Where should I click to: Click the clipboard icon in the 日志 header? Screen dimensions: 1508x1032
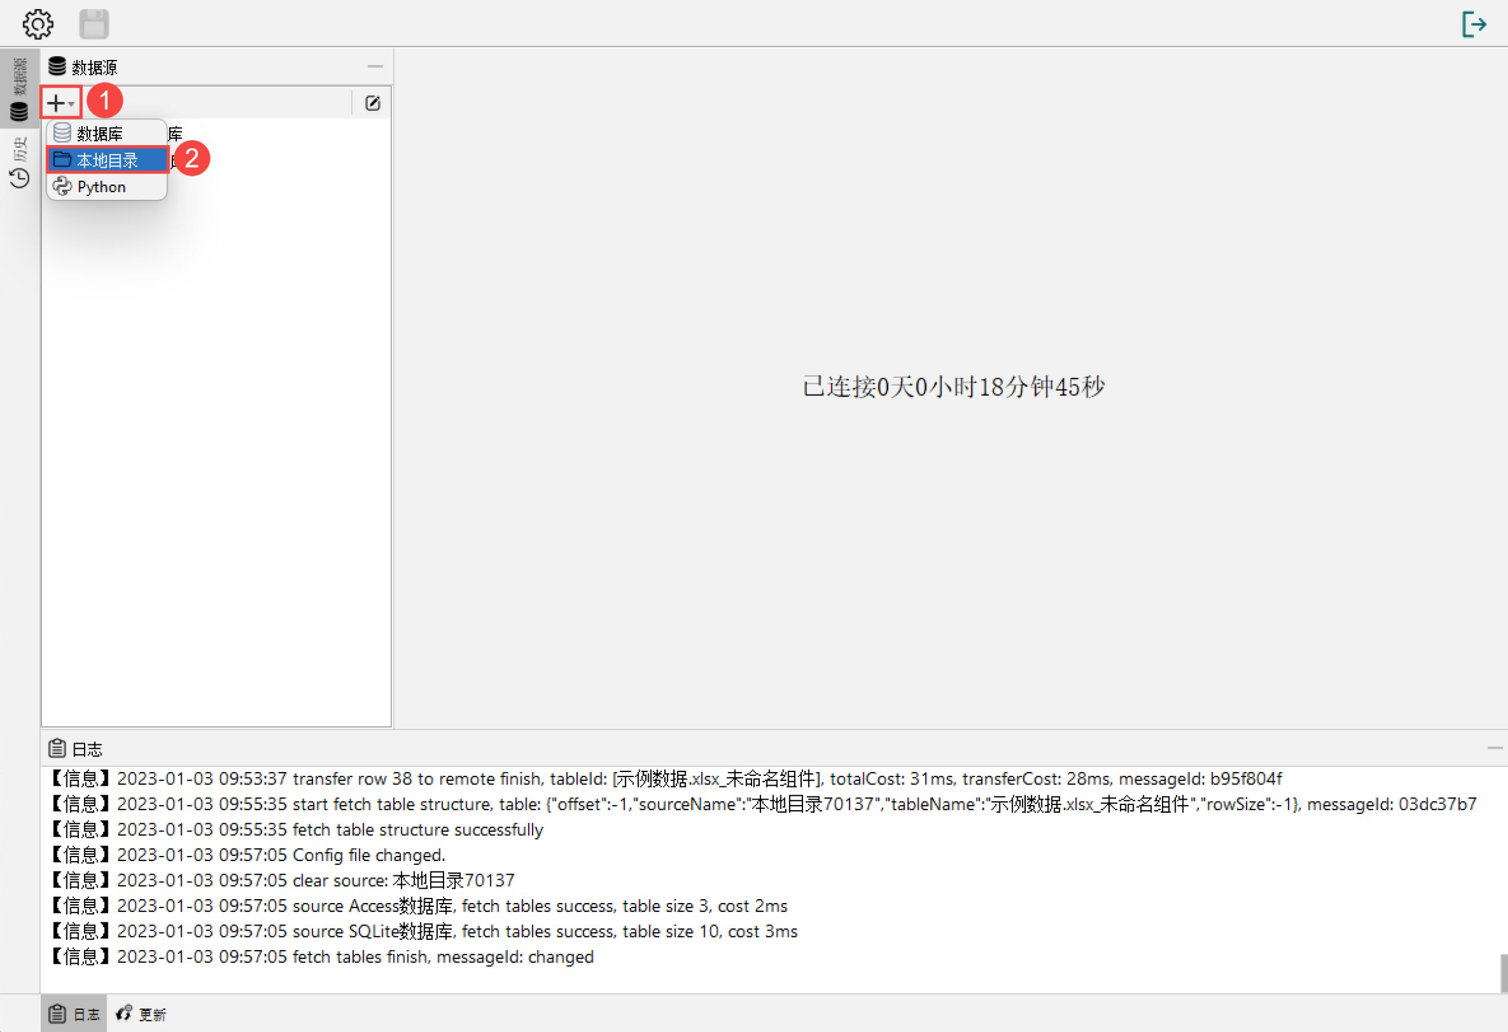[57, 749]
